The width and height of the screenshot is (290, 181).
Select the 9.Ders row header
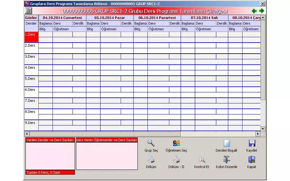[x=31, y=125]
